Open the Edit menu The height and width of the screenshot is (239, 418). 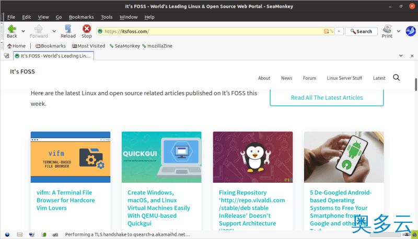27,17
